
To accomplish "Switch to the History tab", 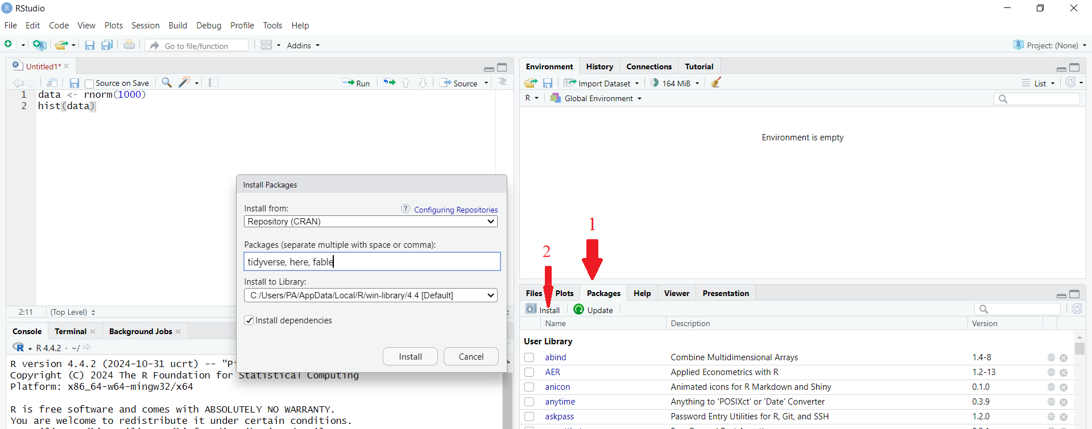I will [x=599, y=66].
